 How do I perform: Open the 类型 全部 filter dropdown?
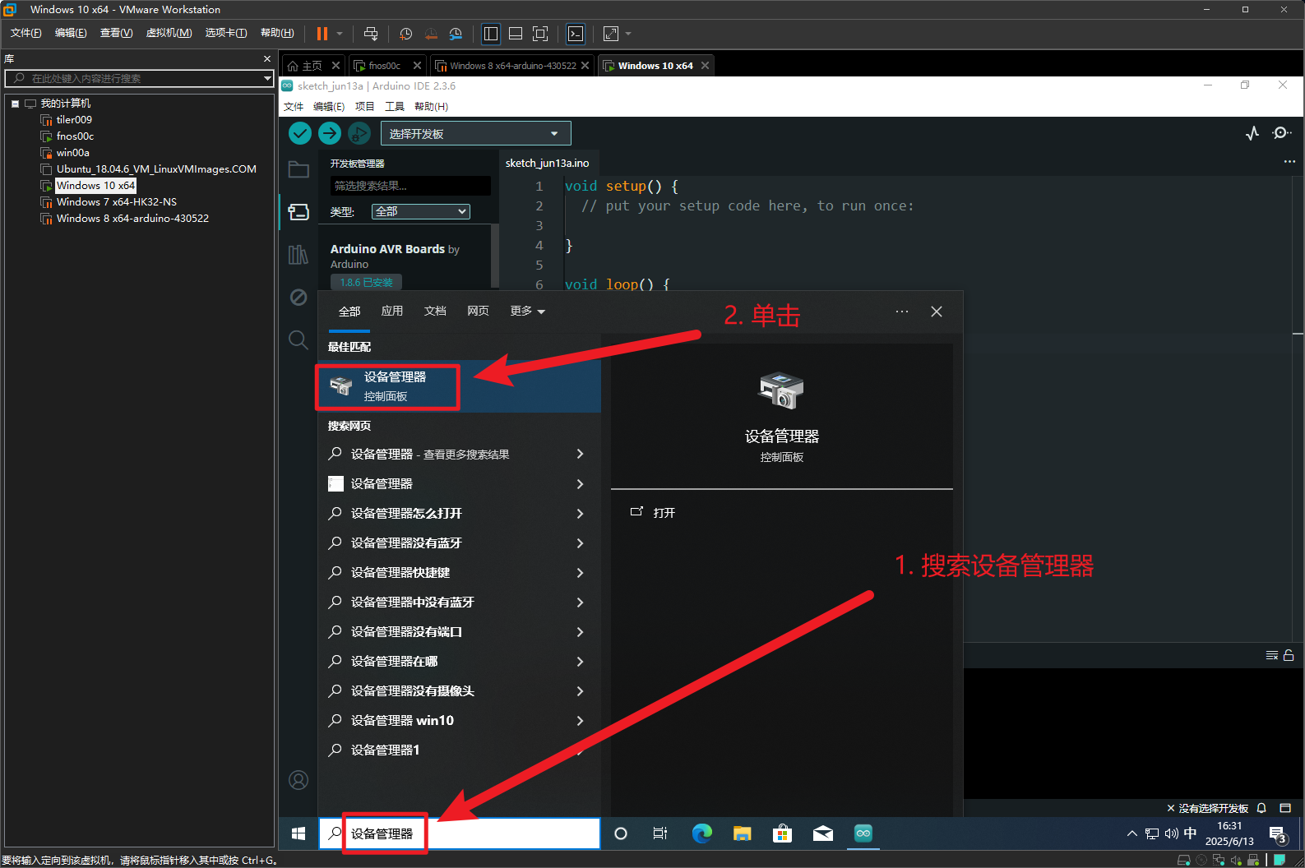pos(420,211)
